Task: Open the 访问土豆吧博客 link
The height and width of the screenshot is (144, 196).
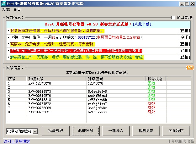Action: click(17, 141)
